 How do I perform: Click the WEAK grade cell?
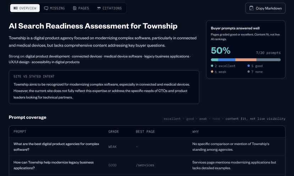pyautogui.click(x=113, y=147)
